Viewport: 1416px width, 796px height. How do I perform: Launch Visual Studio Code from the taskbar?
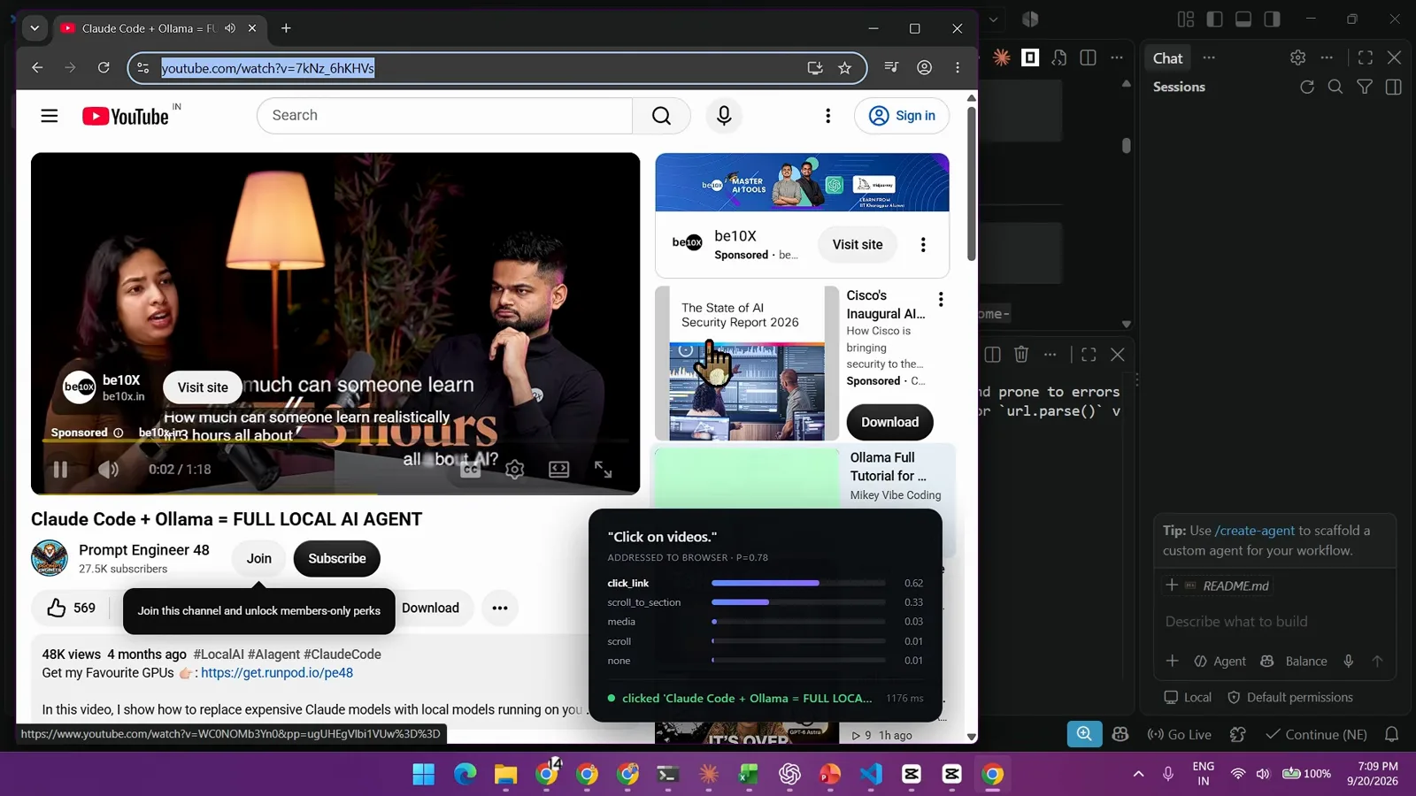(871, 775)
